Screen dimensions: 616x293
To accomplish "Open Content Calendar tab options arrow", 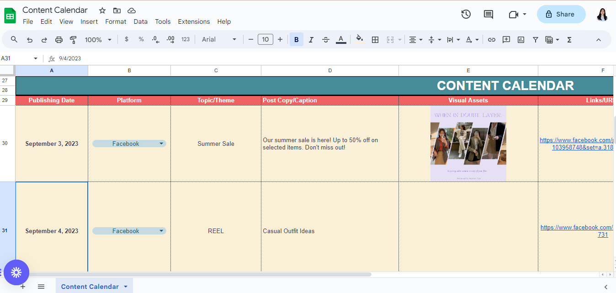I will pyautogui.click(x=126, y=287).
